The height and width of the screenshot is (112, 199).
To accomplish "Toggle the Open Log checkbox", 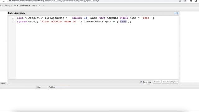I will (x=141, y=82).
